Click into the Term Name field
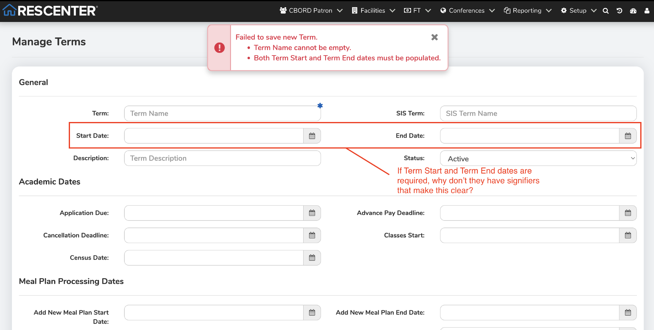This screenshot has height=330, width=654. tap(222, 113)
